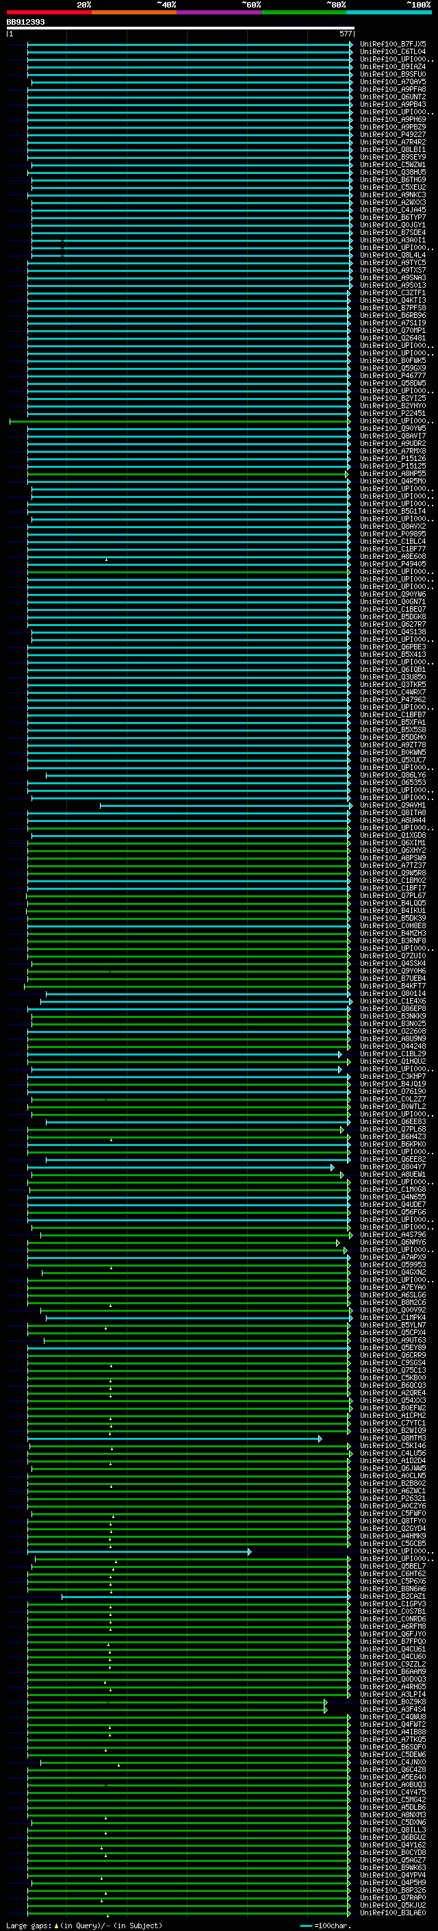This screenshot has height=1931, width=438.
Task: Click the red 20% identity legend segment
Action: click(x=49, y=12)
